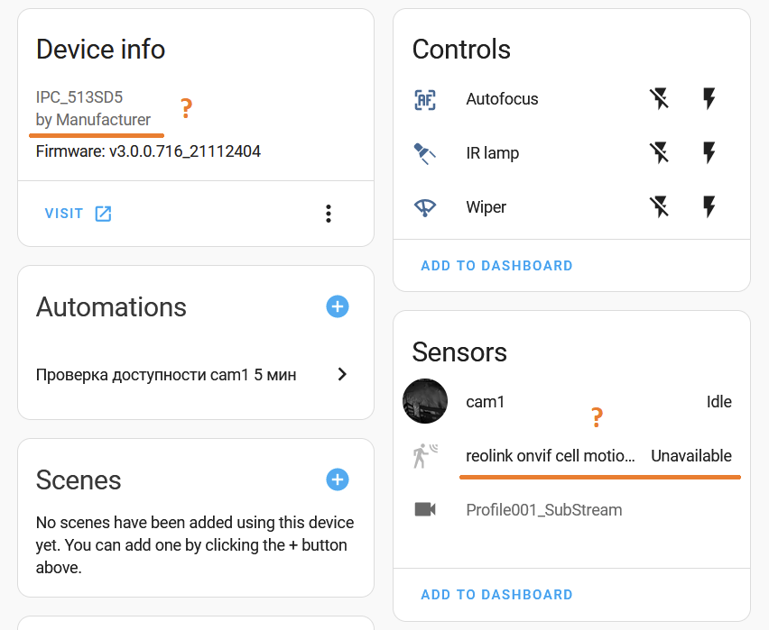Viewport: 769px width, 630px height.
Task: Turn off the IR lamp
Action: tap(659, 153)
